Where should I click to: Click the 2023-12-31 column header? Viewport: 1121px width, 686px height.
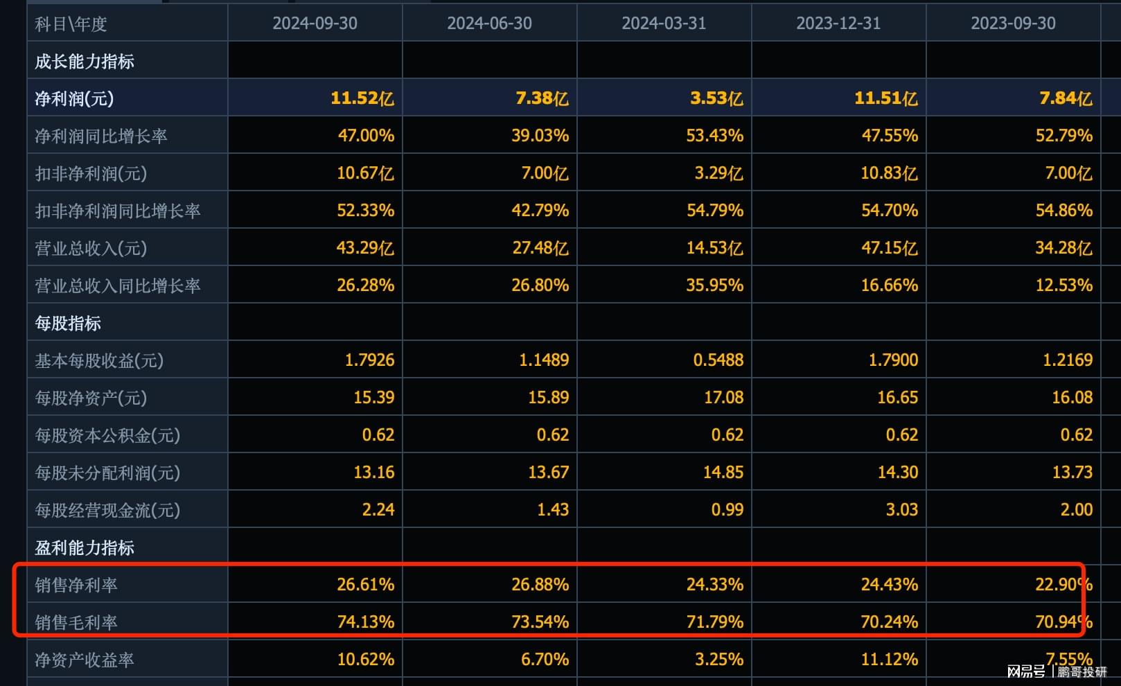[838, 24]
